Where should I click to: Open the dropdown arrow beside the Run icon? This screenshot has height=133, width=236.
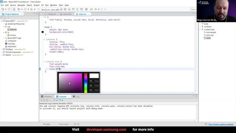point(28,9)
